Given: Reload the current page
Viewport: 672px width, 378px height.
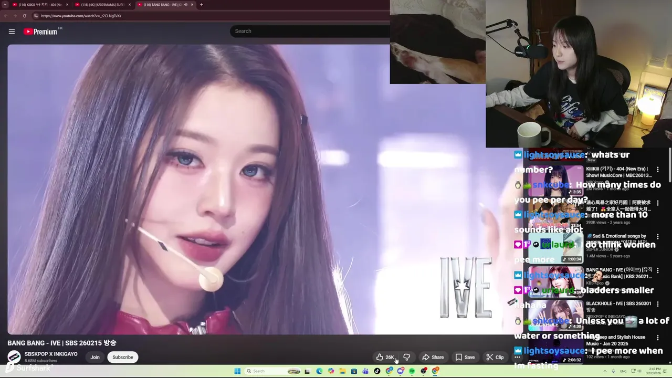Looking at the screenshot, I should [x=24, y=16].
